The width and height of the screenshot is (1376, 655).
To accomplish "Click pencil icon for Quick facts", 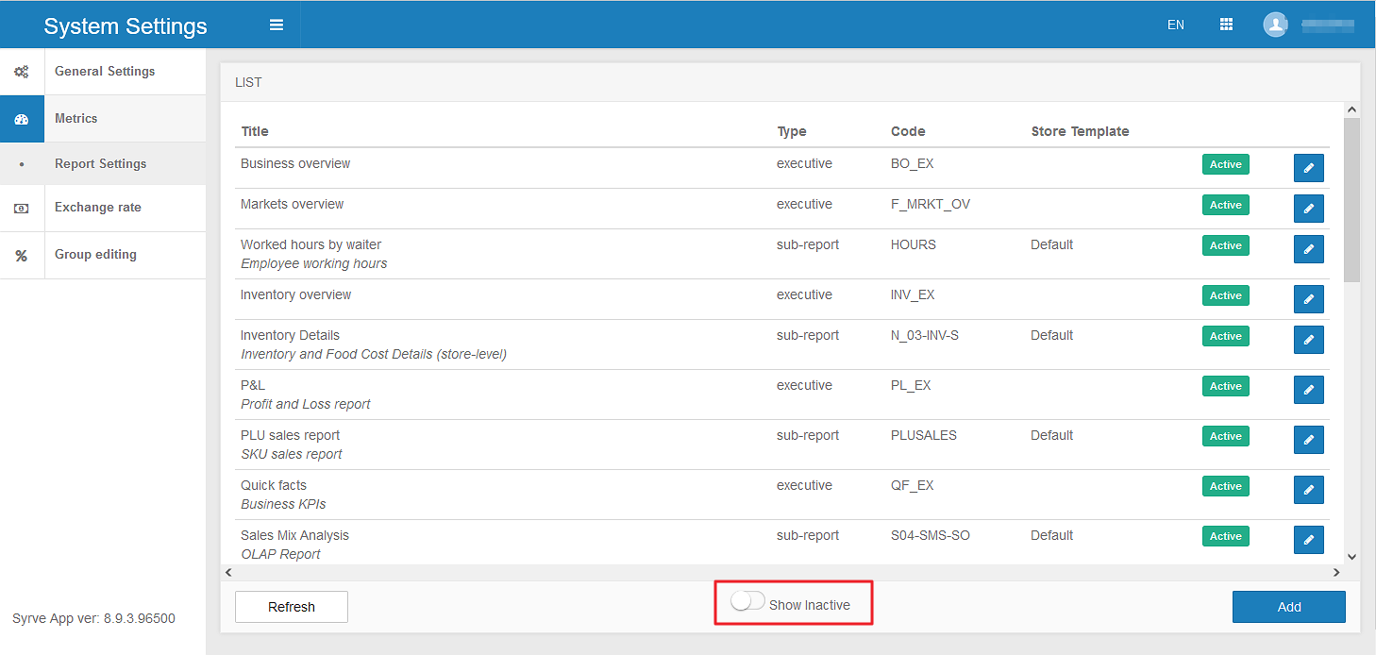I will 1308,490.
